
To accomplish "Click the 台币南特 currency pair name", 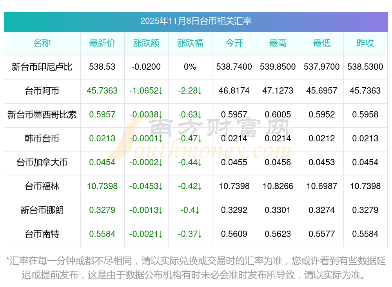I will pos(42,234).
